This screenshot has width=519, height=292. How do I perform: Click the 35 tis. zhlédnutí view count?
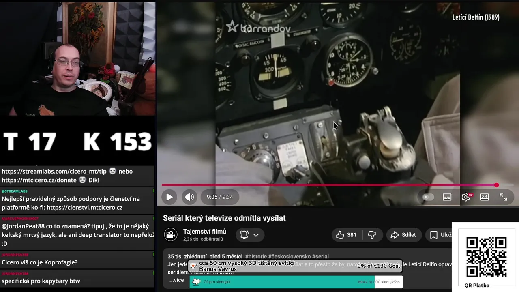(x=187, y=257)
